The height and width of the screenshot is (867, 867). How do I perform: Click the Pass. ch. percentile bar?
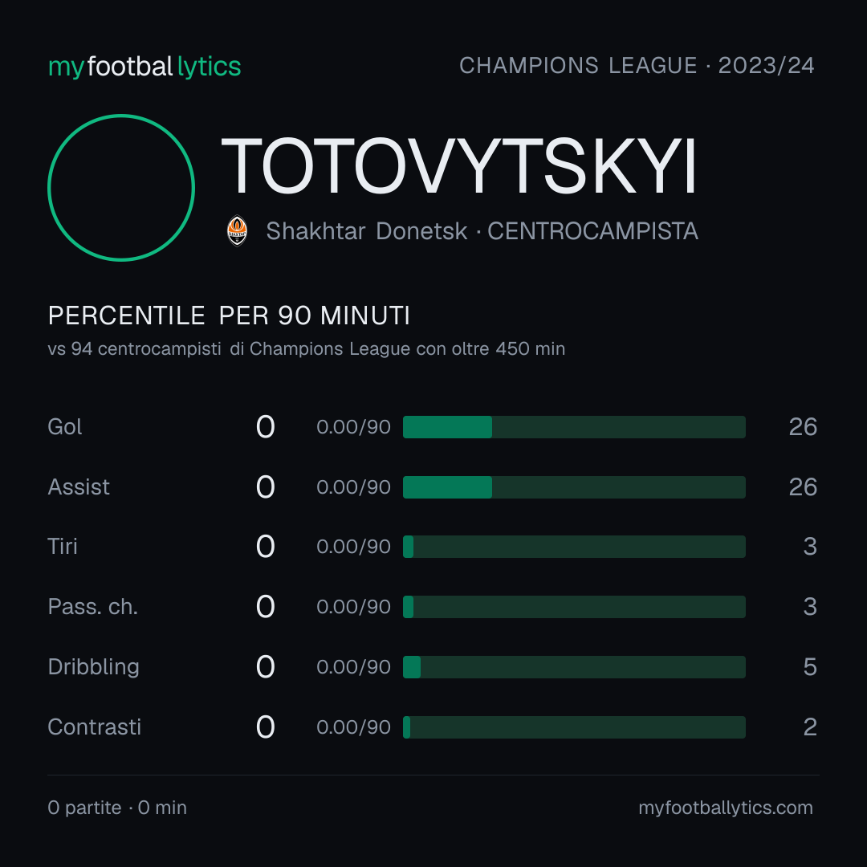pos(574,607)
